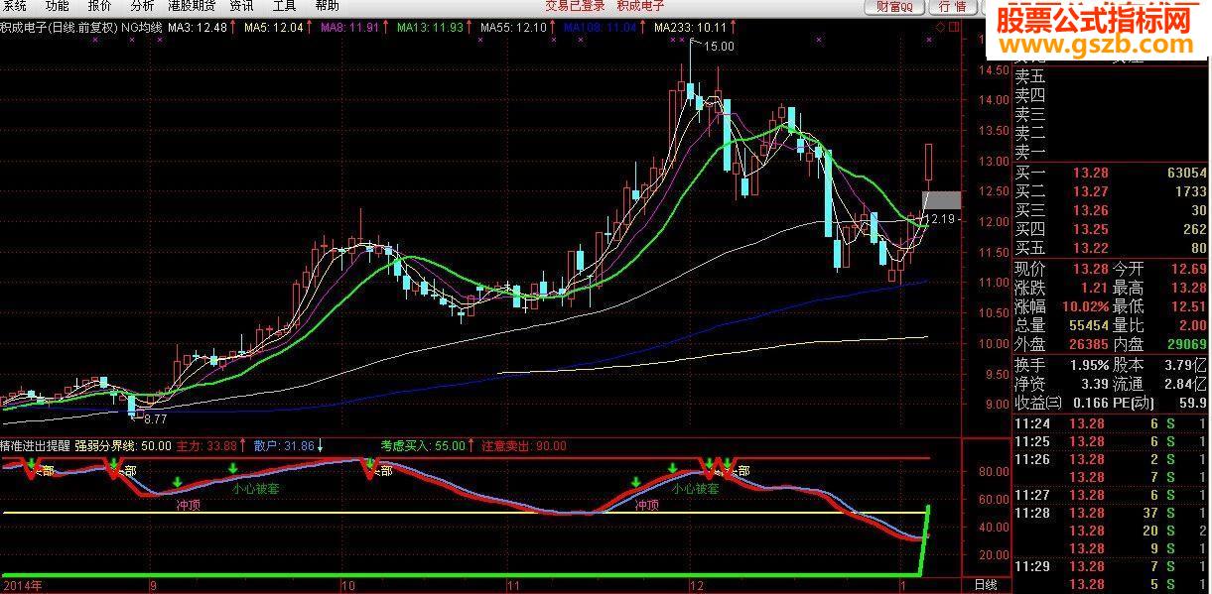This screenshot has height=594, width=1212.
Task: Open the 报价 menu
Action: point(99,6)
